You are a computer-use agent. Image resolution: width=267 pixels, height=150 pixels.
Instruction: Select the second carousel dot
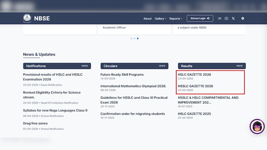pyautogui.click(x=134, y=38)
